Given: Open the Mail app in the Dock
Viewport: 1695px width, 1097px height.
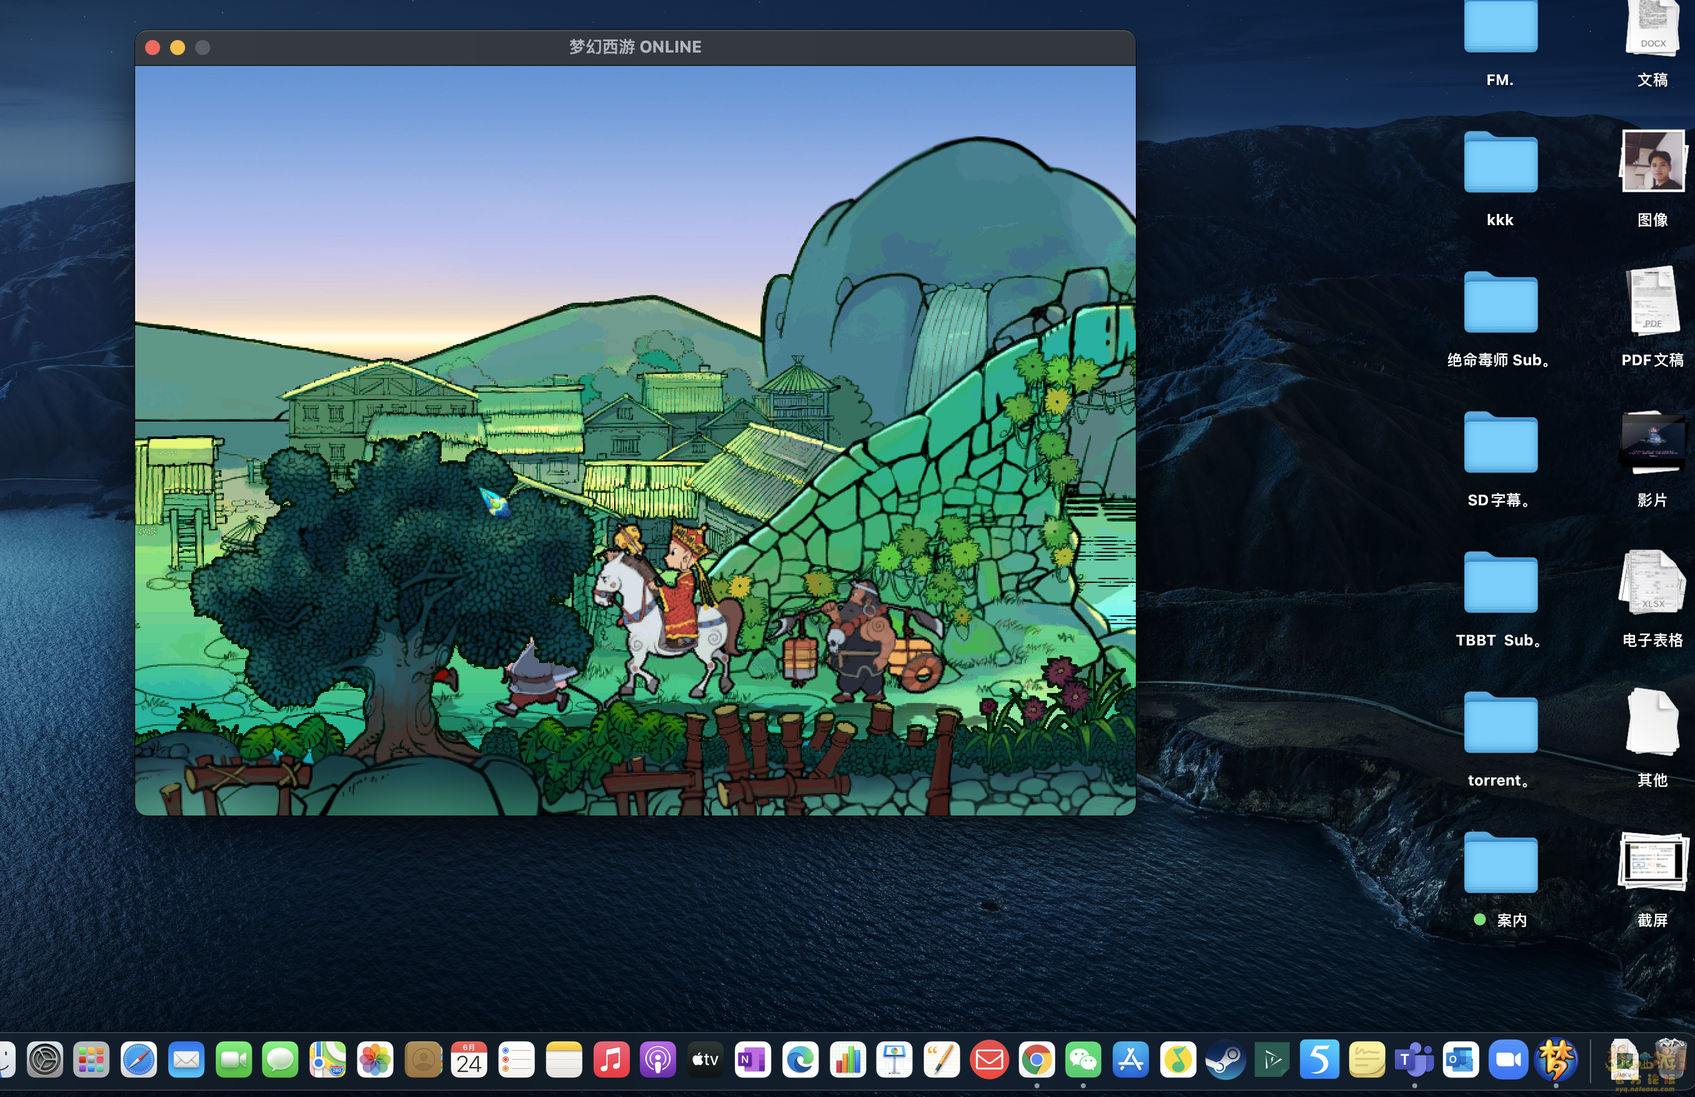Looking at the screenshot, I should [186, 1060].
